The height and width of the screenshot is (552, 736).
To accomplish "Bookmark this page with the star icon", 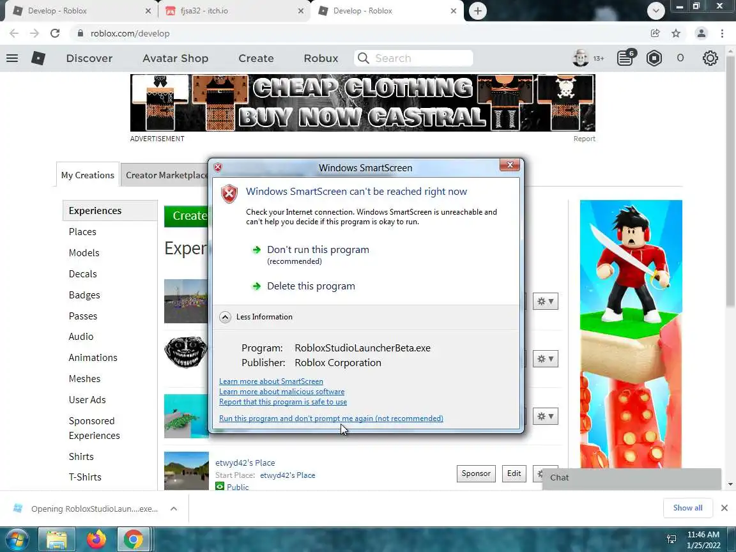I will click(675, 33).
